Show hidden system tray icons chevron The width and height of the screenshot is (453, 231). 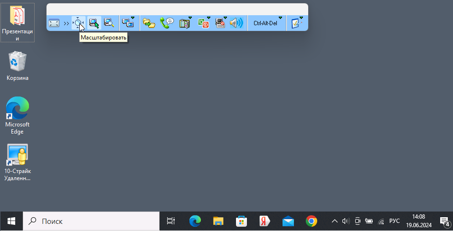tap(335, 221)
